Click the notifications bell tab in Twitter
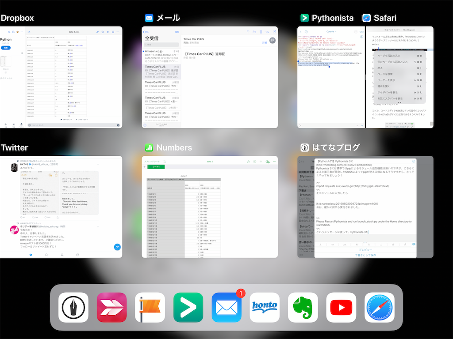 [62, 255]
